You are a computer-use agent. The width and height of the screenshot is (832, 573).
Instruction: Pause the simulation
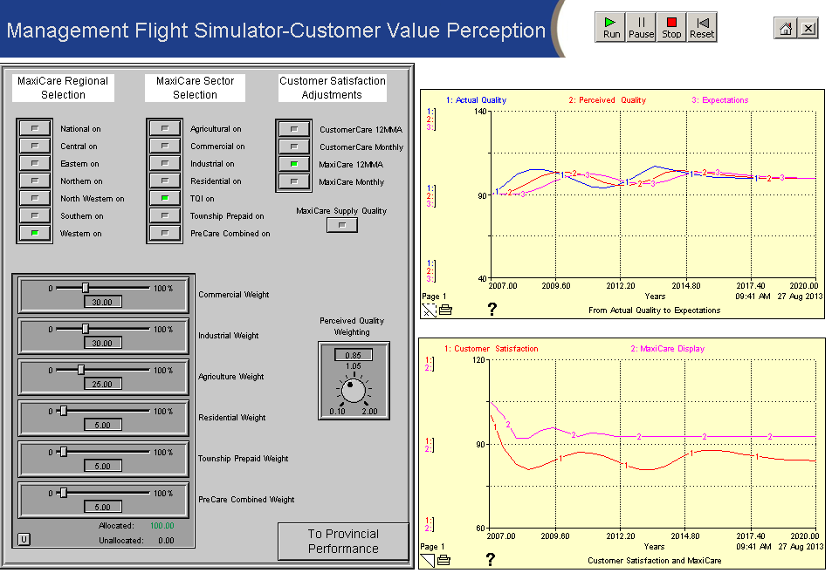point(641,28)
